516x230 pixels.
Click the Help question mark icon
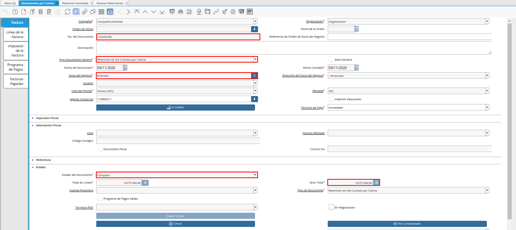15,12
